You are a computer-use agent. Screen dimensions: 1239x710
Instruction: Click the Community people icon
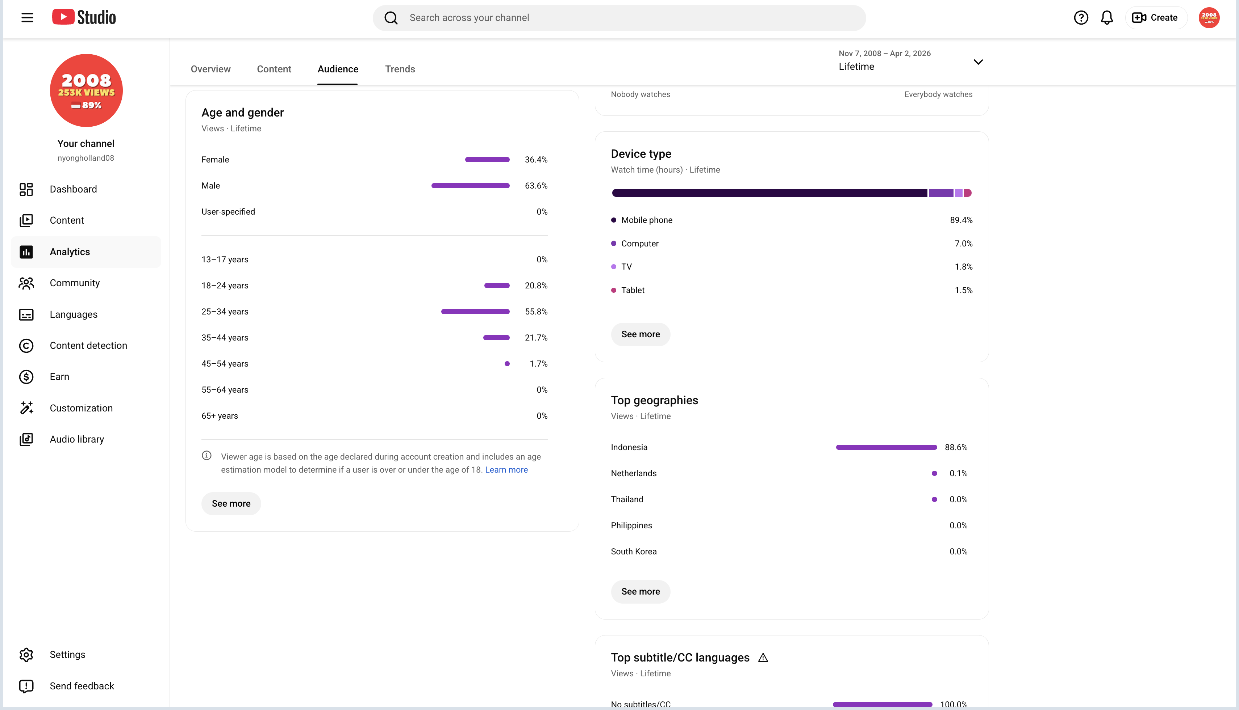click(x=26, y=283)
